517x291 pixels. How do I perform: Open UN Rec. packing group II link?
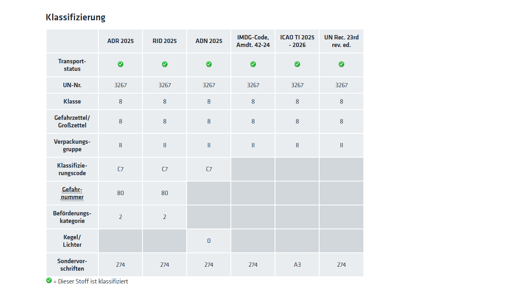341,145
